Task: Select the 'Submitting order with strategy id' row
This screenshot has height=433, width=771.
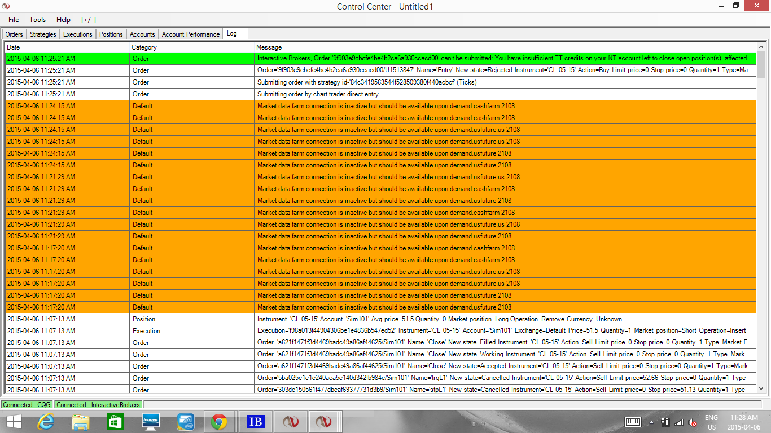Action: point(380,82)
